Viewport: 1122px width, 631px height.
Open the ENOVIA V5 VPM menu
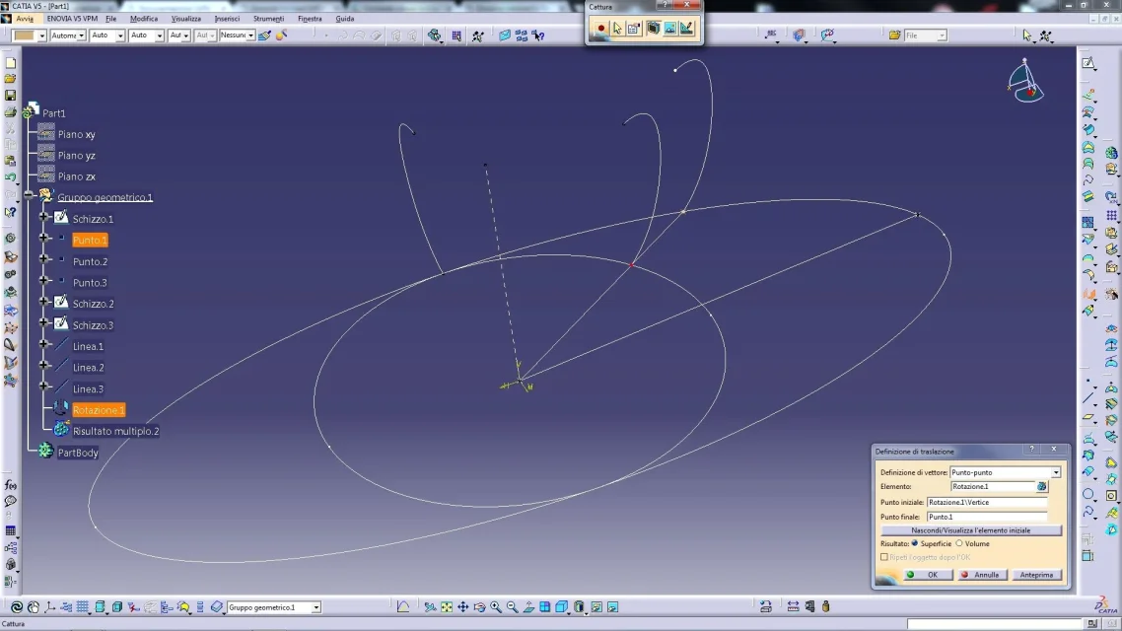pos(72,19)
